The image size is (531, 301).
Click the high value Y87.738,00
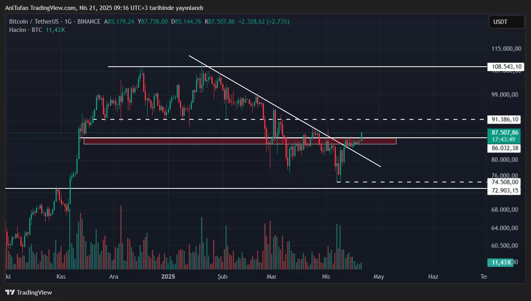[x=152, y=22]
